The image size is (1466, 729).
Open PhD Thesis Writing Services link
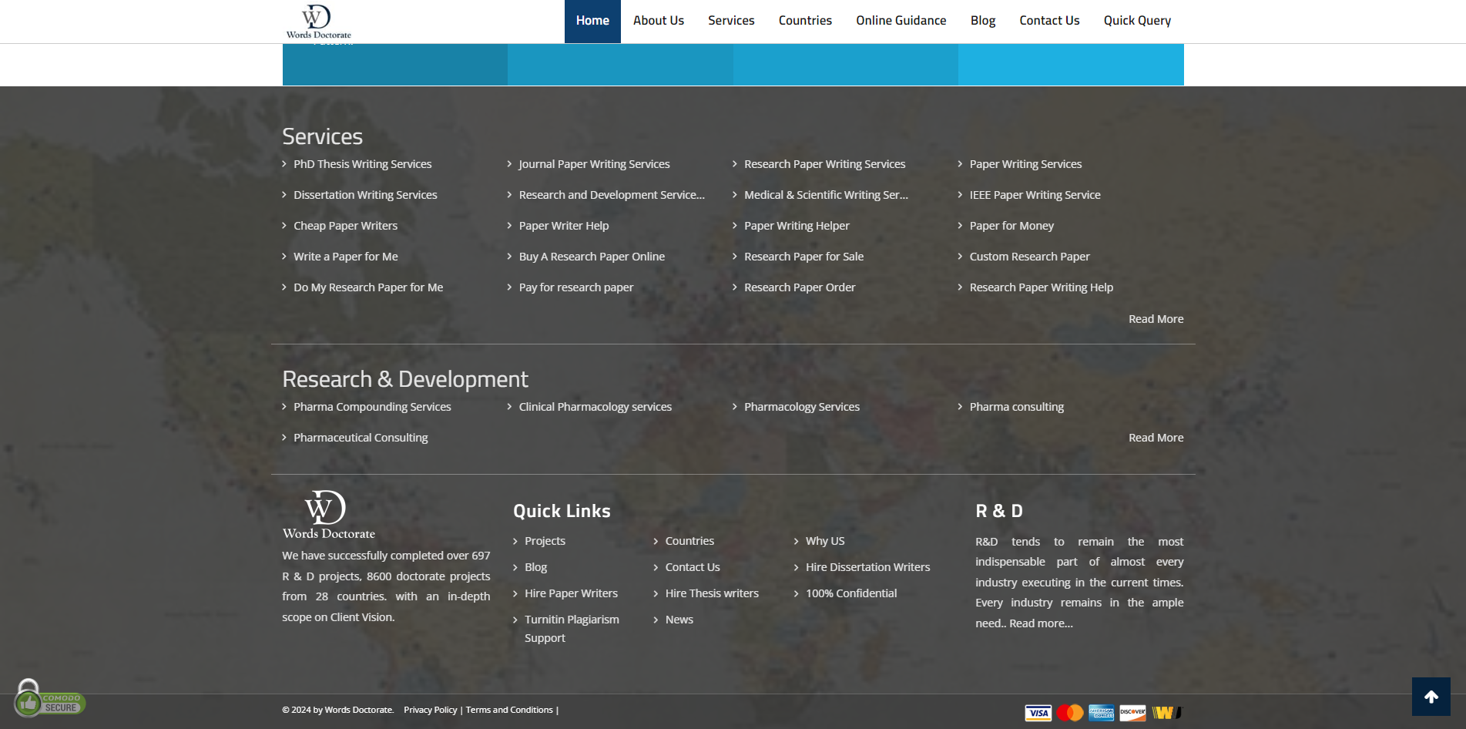pyautogui.click(x=362, y=164)
